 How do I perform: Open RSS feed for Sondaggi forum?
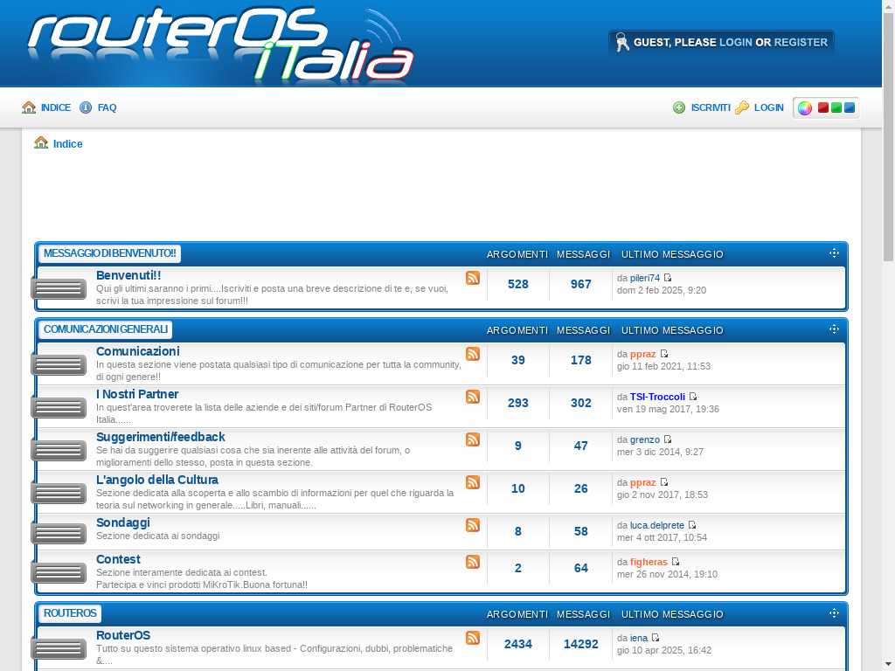pos(473,525)
